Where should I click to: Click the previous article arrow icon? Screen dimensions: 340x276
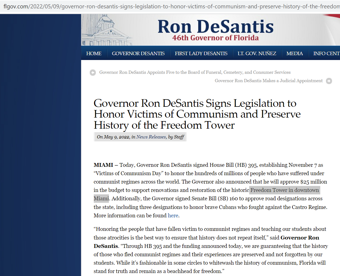coord(93,72)
